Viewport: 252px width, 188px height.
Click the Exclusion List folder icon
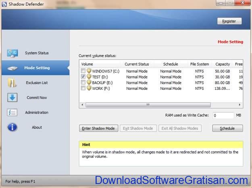click(x=12, y=83)
